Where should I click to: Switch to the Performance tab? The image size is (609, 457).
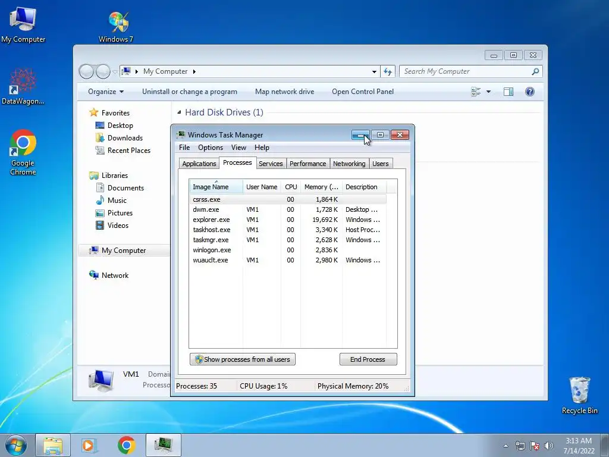pos(307,164)
